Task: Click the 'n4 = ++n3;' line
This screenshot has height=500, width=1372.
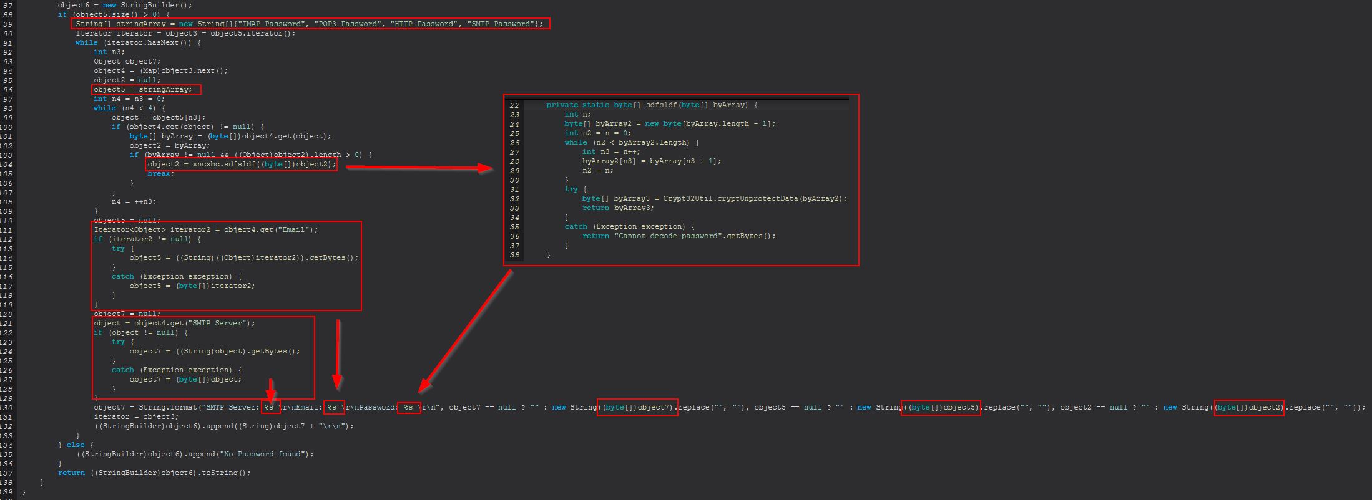Action: tap(134, 201)
